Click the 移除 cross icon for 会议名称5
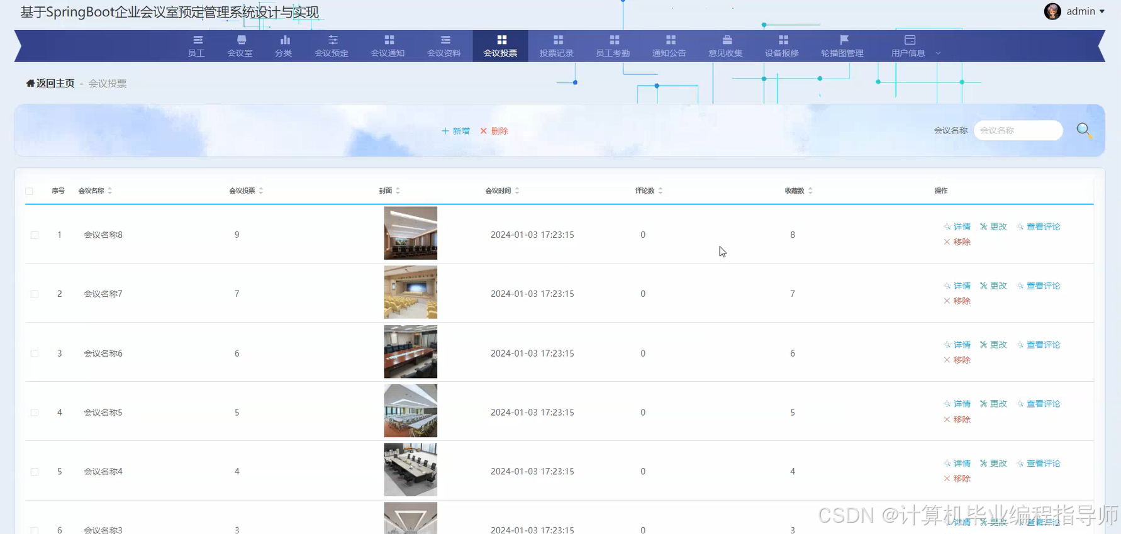 pyautogui.click(x=947, y=420)
